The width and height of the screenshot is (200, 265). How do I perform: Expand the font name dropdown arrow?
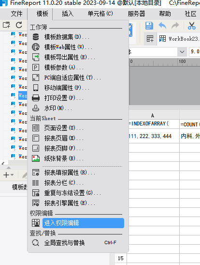[x=182, y=52]
